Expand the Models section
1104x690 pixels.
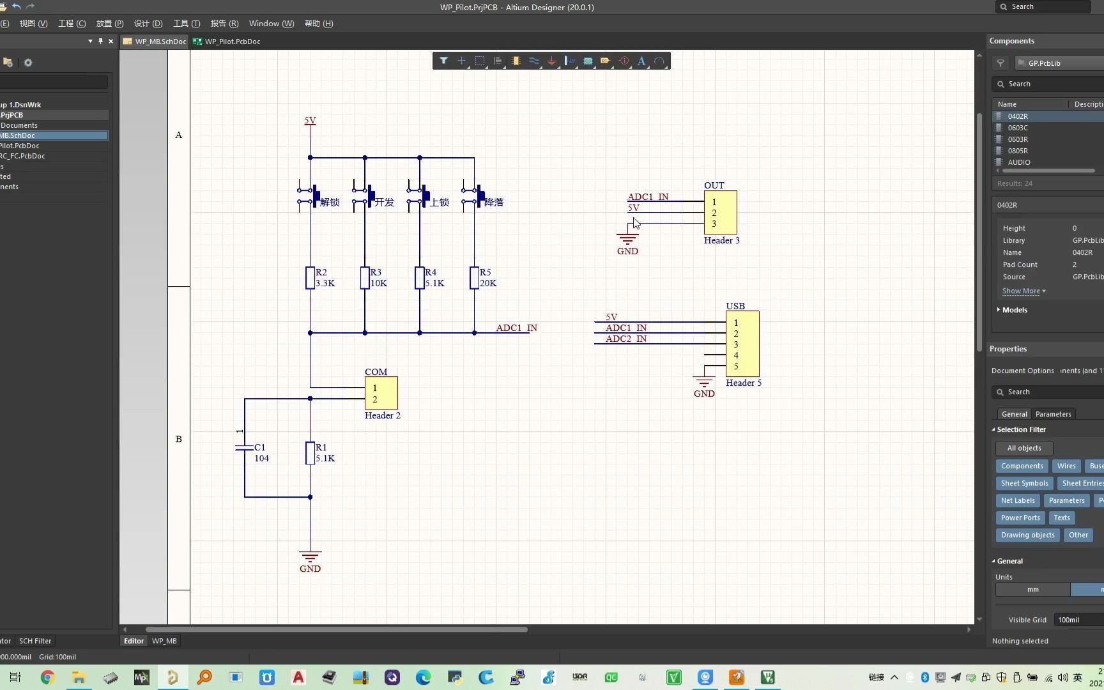1014,310
